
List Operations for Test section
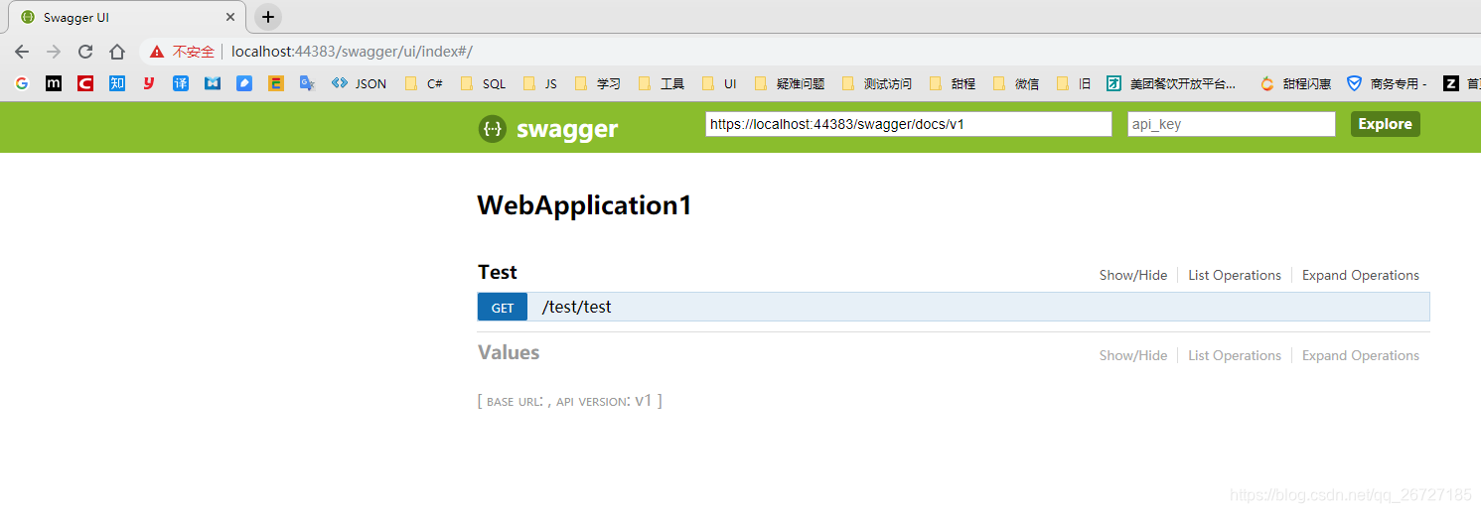tap(1235, 275)
